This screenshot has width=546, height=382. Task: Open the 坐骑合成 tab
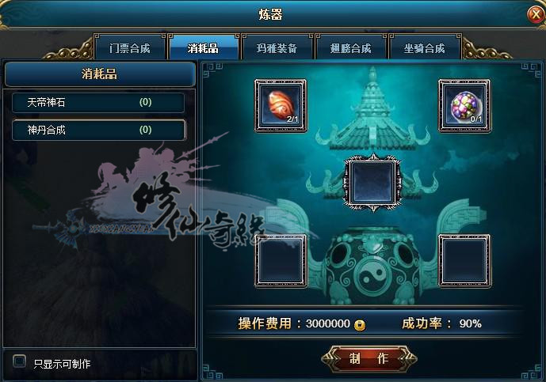[x=425, y=47]
